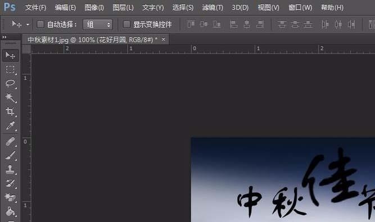The height and width of the screenshot is (222, 375).
Task: Open the Move tool preset picker arrow
Action: tap(28, 24)
